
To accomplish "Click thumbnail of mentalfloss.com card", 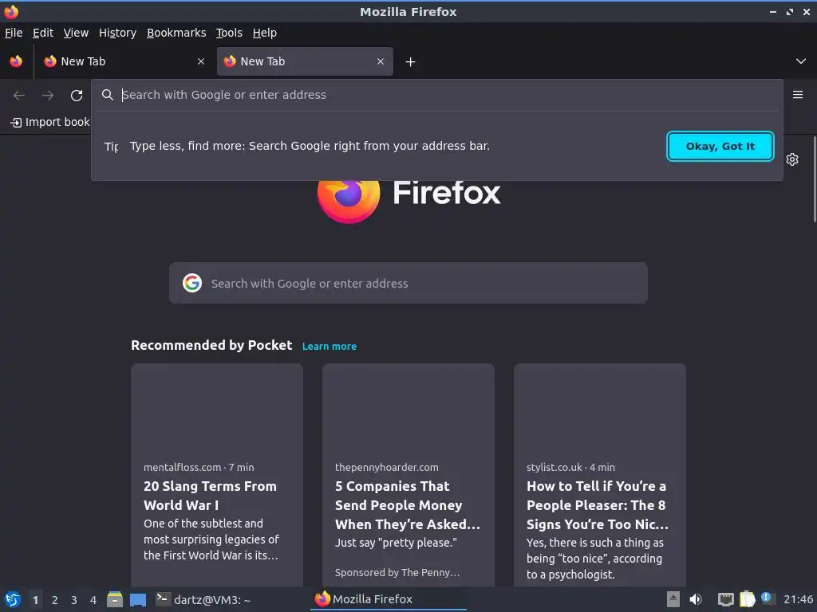I will [x=217, y=408].
